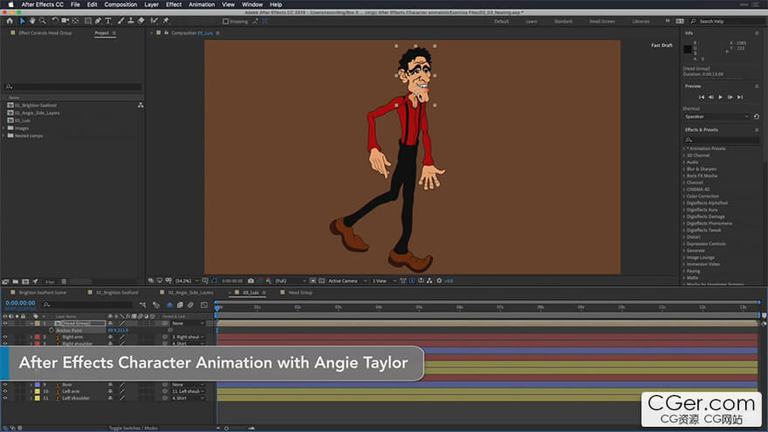
Task: Select the Zoom magnifier tool
Action: [43, 21]
